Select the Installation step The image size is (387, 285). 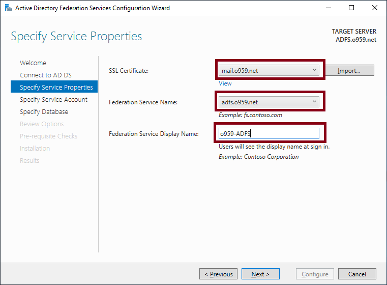click(35, 149)
